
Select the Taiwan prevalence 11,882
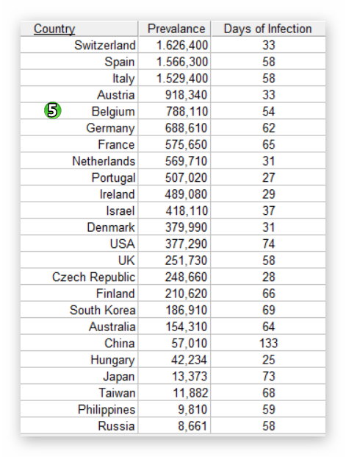(190, 393)
